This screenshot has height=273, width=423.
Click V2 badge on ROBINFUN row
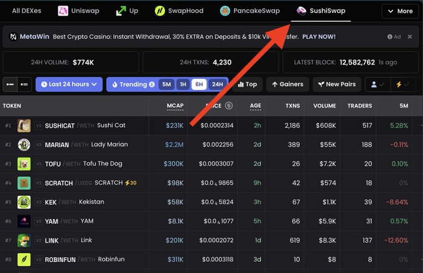[39, 259]
